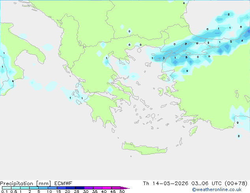Select the 20–25 mm legend color swatch
The height and width of the screenshot is (193, 250).
(x=70, y=188)
